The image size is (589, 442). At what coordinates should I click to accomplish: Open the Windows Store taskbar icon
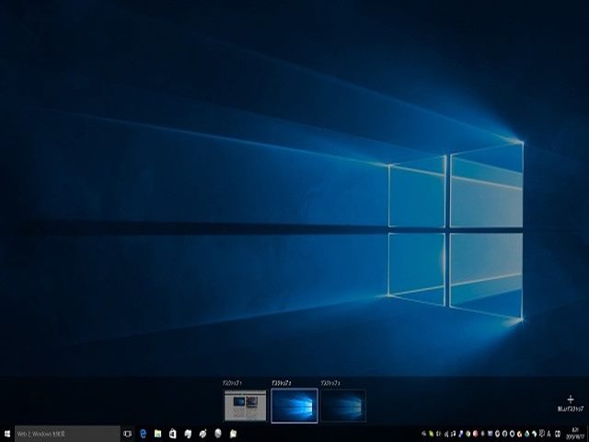pos(172,434)
